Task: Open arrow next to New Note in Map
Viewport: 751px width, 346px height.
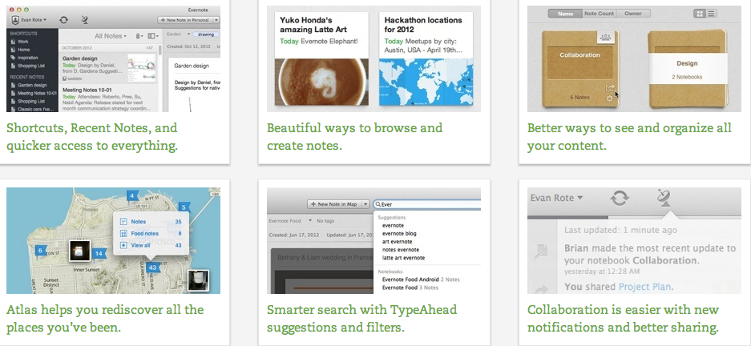Action: (x=366, y=204)
